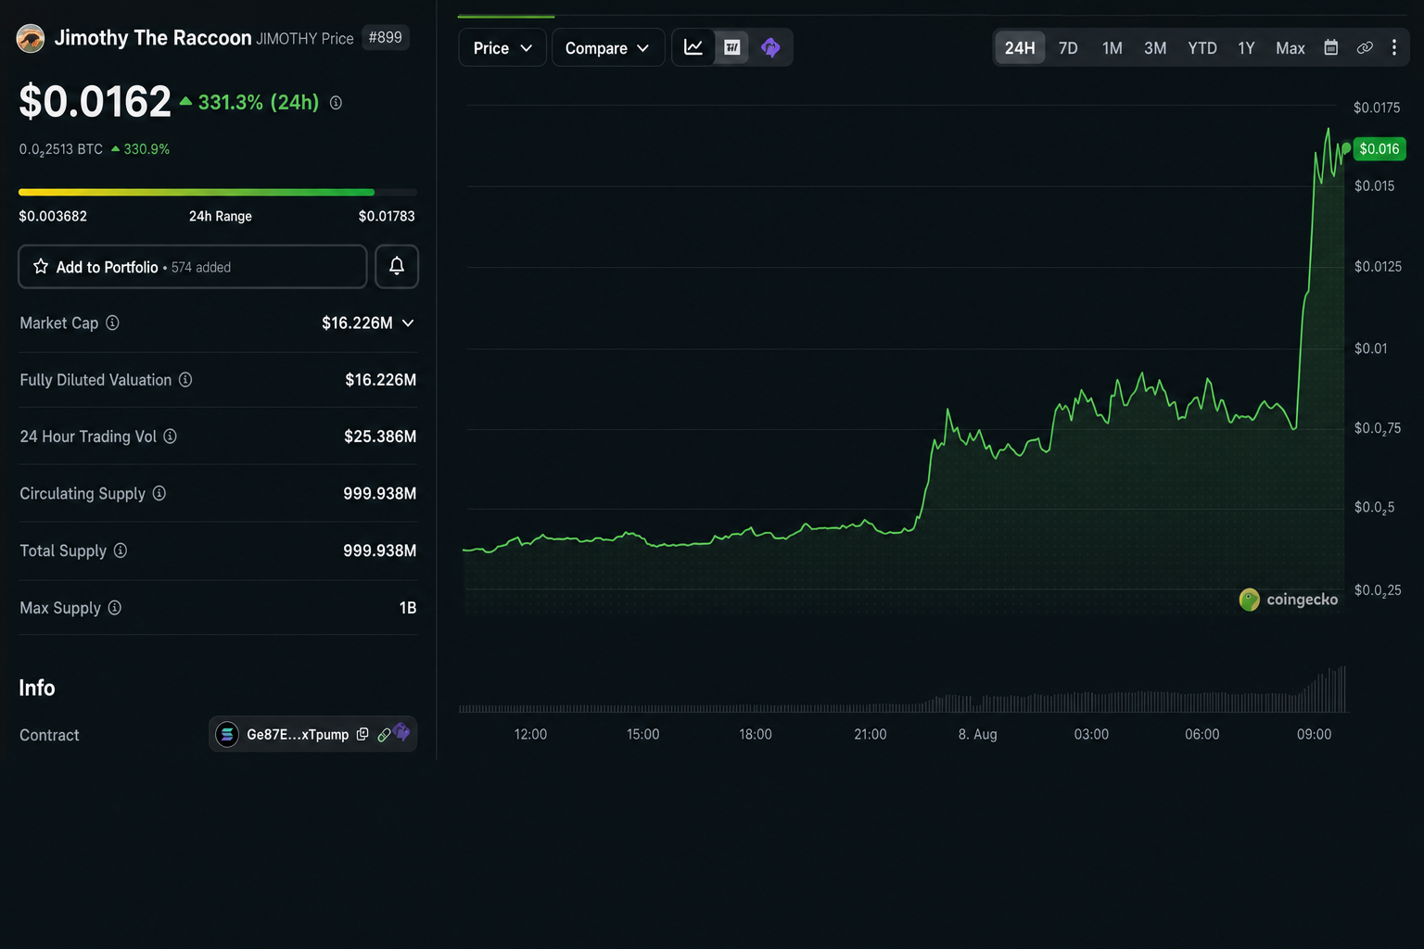1424x949 pixels.
Task: Switch to the 1M range tab
Action: (1112, 47)
